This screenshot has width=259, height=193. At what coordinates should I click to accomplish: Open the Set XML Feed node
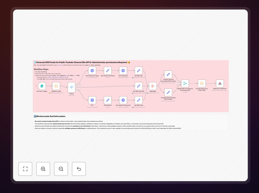point(139,100)
